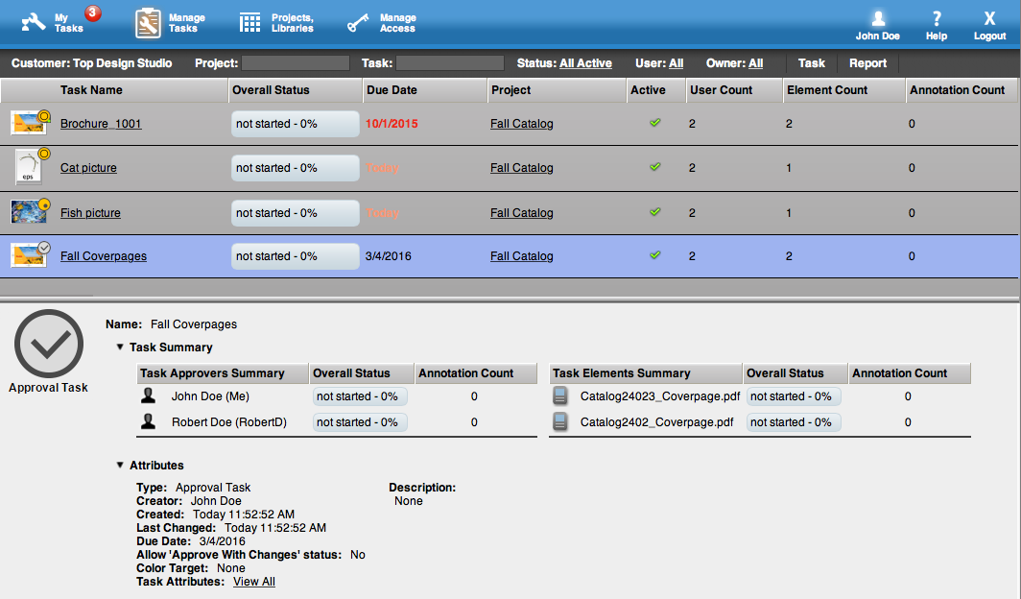Click the Manage Access key icon

(x=359, y=23)
